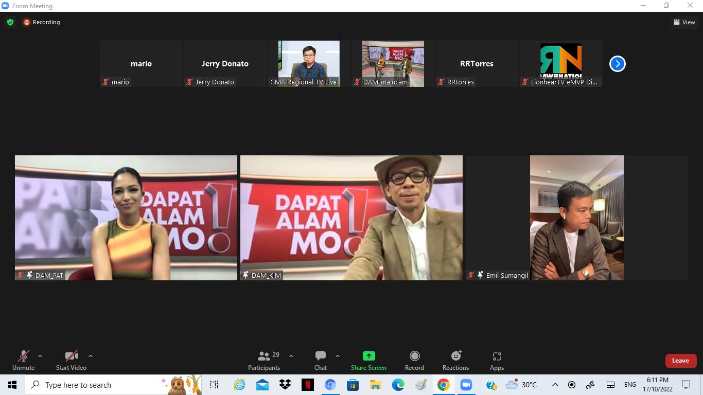This screenshot has height=395, width=703.
Task: Open the Participants panel
Action: coord(264,360)
